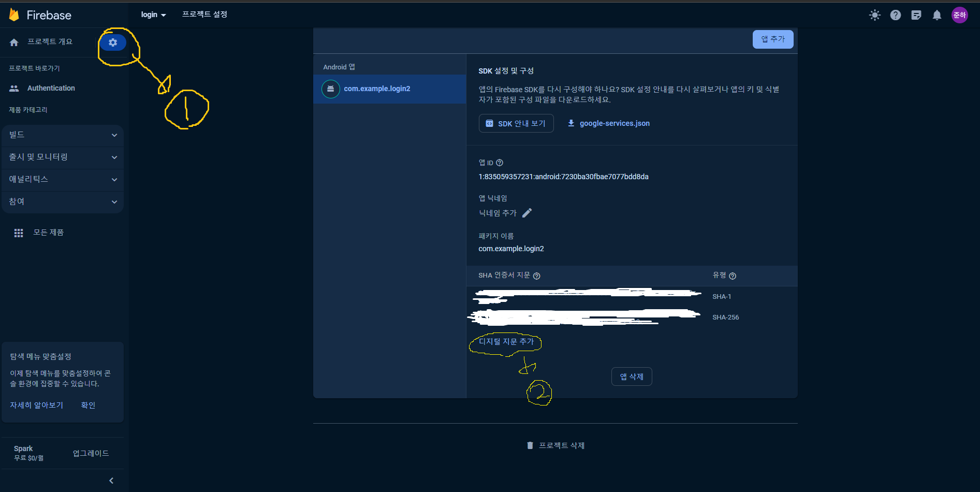Click the Spark 무료 plan label
This screenshot has width=980, height=492.
click(29, 453)
